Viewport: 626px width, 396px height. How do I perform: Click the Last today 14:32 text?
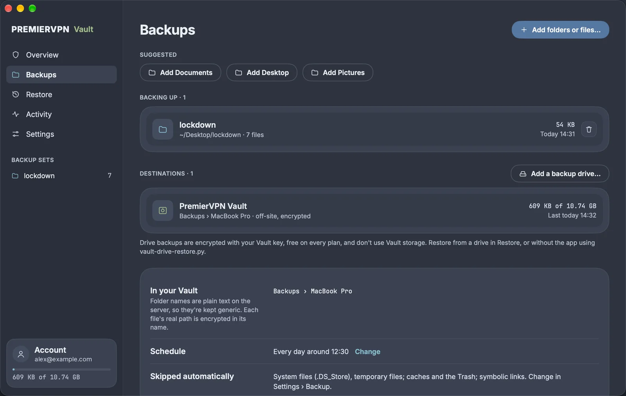572,215
